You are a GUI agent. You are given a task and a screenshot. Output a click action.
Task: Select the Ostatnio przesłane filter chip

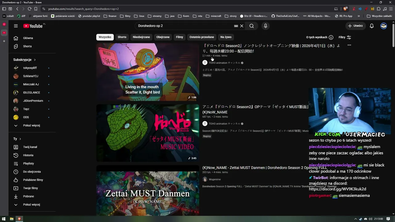point(202,37)
